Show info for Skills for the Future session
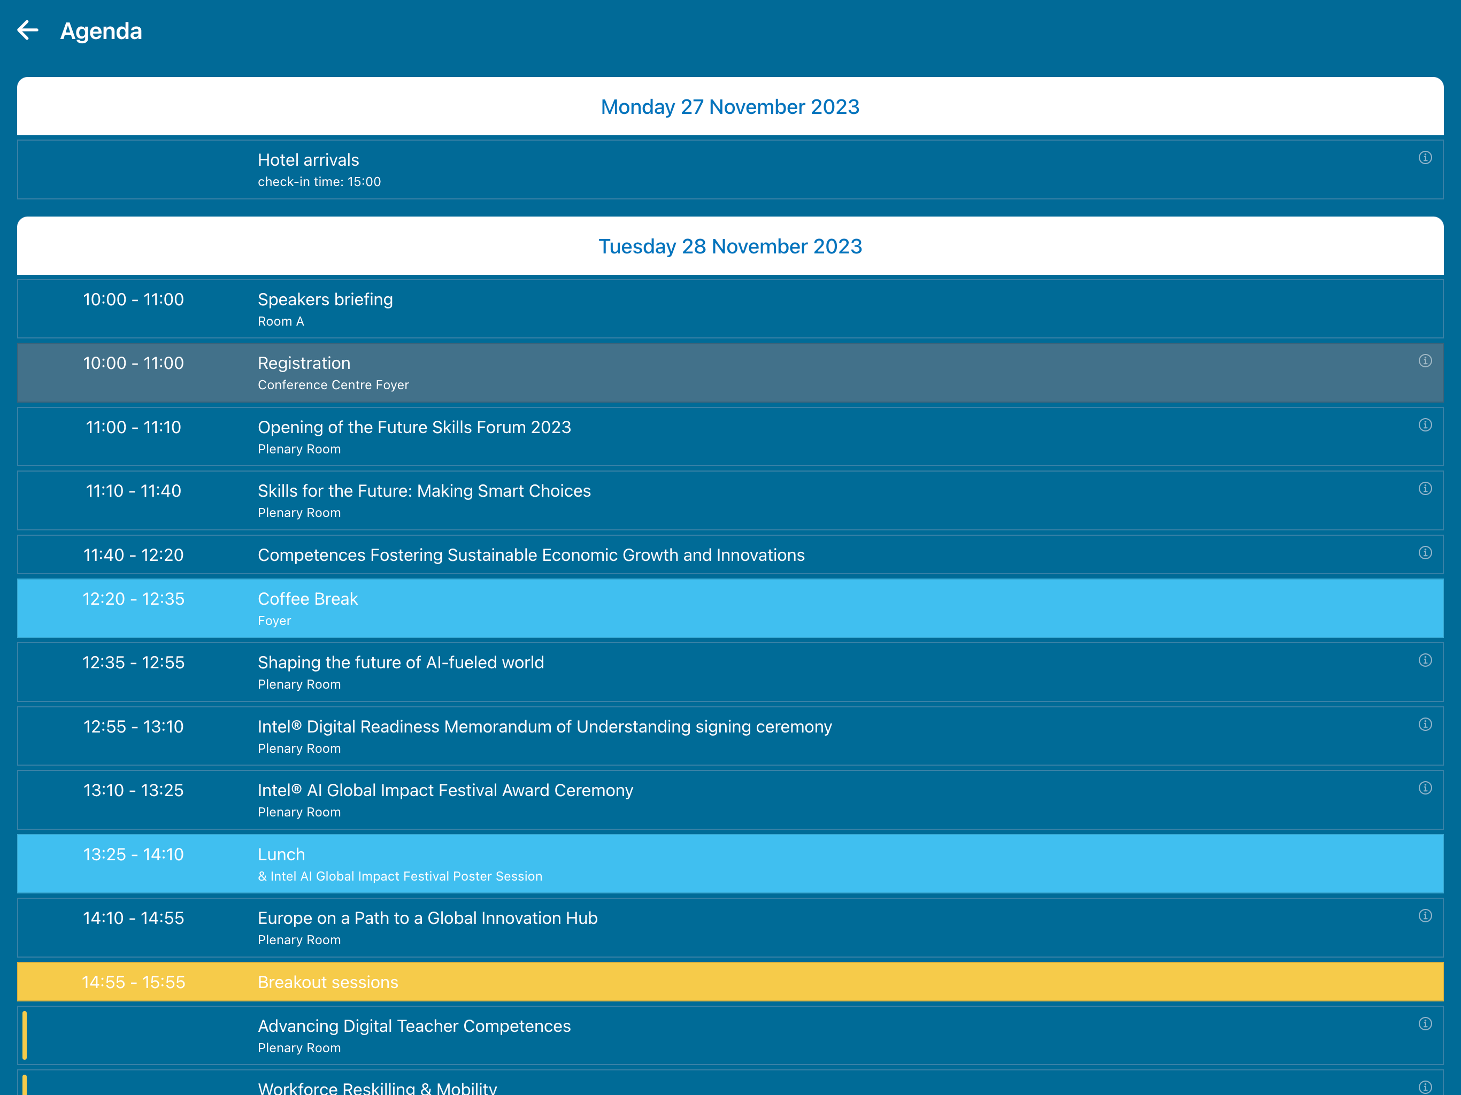Viewport: 1461px width, 1095px height. 1425,488
